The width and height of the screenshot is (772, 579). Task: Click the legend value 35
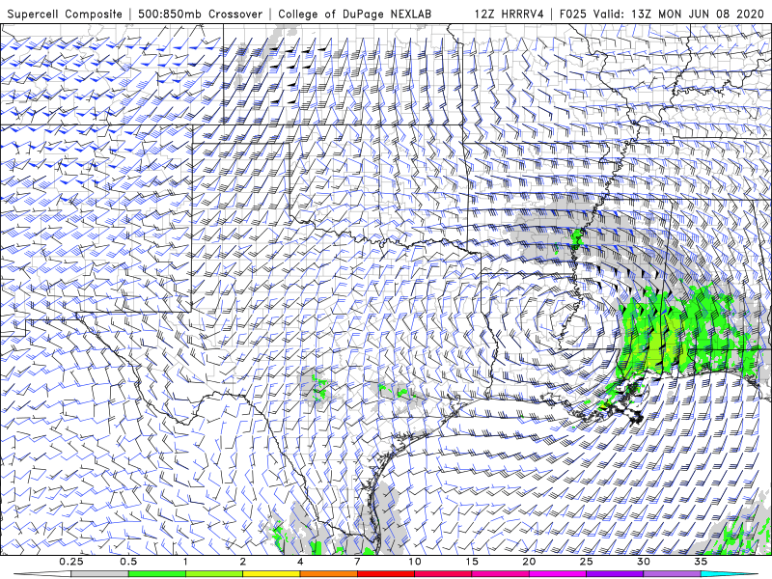point(701,562)
